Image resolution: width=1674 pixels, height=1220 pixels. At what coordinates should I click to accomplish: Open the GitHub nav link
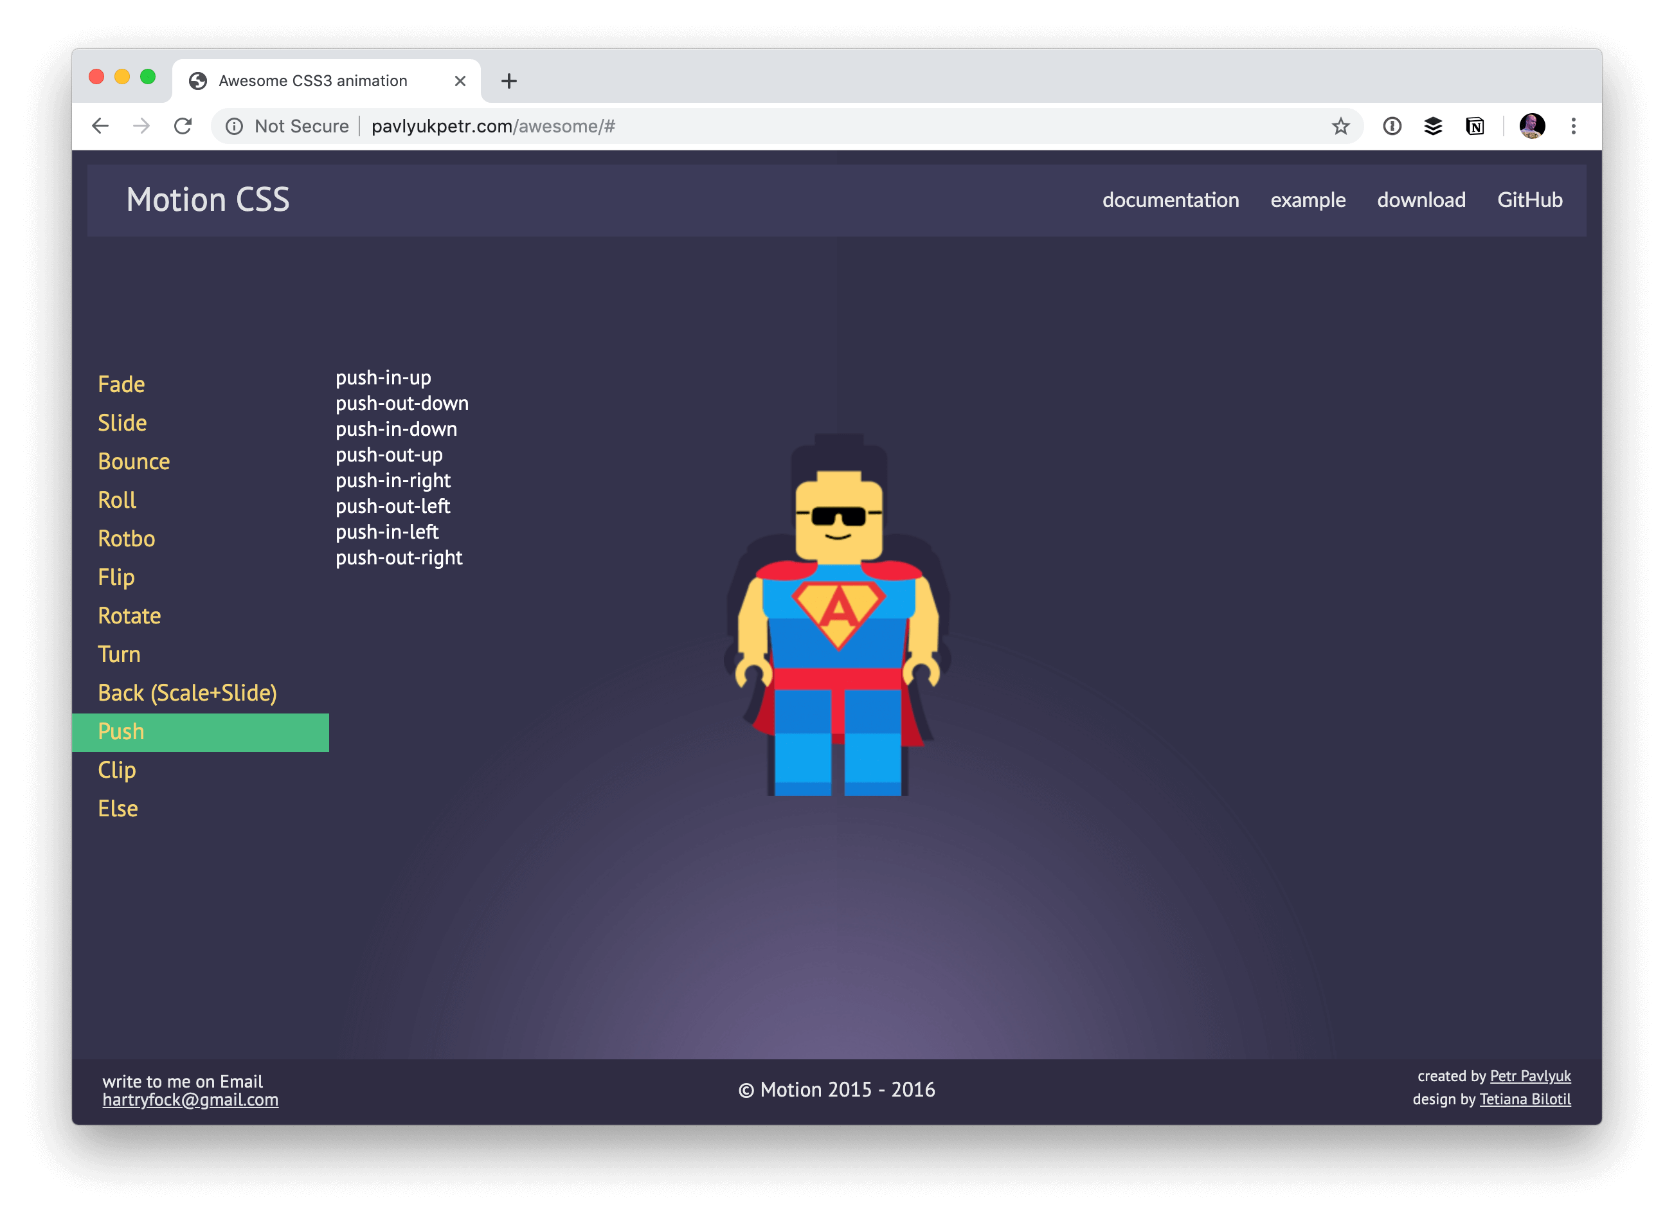click(1529, 200)
